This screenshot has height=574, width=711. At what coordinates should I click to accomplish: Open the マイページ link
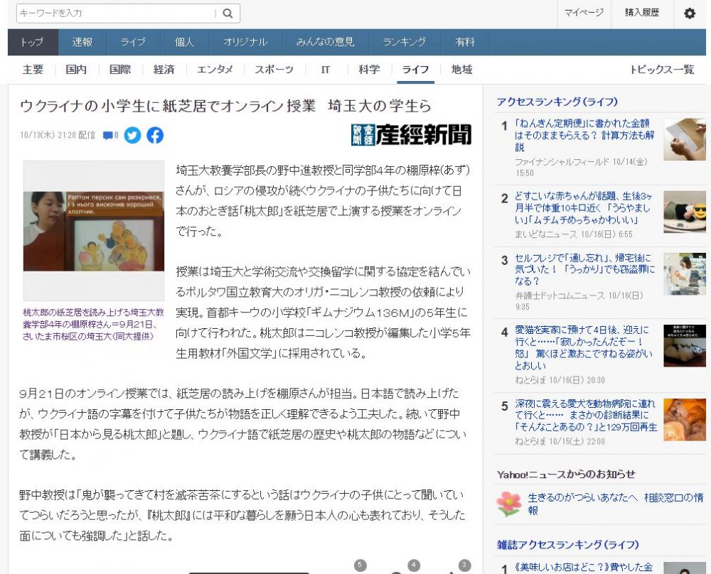584,13
